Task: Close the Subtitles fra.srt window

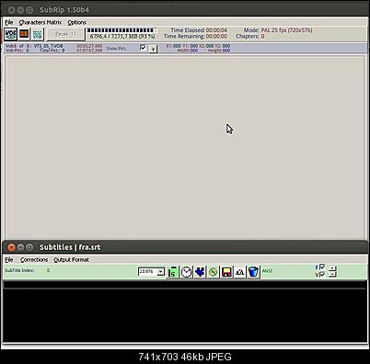Action: (x=11, y=247)
